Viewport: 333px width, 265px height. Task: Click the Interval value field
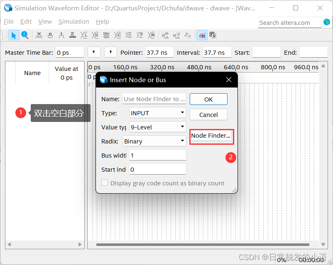217,52
